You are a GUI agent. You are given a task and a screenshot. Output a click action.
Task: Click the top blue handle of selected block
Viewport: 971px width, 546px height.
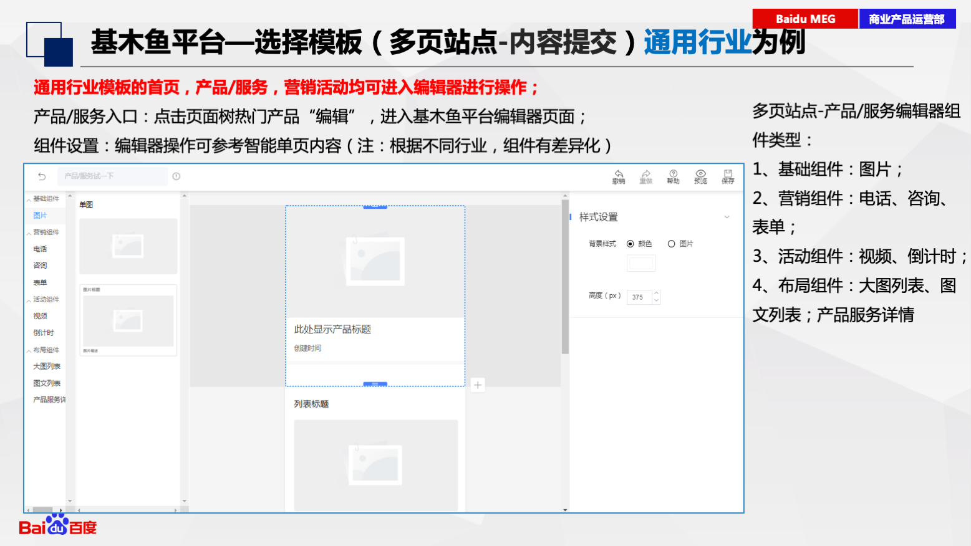pyautogui.click(x=375, y=206)
